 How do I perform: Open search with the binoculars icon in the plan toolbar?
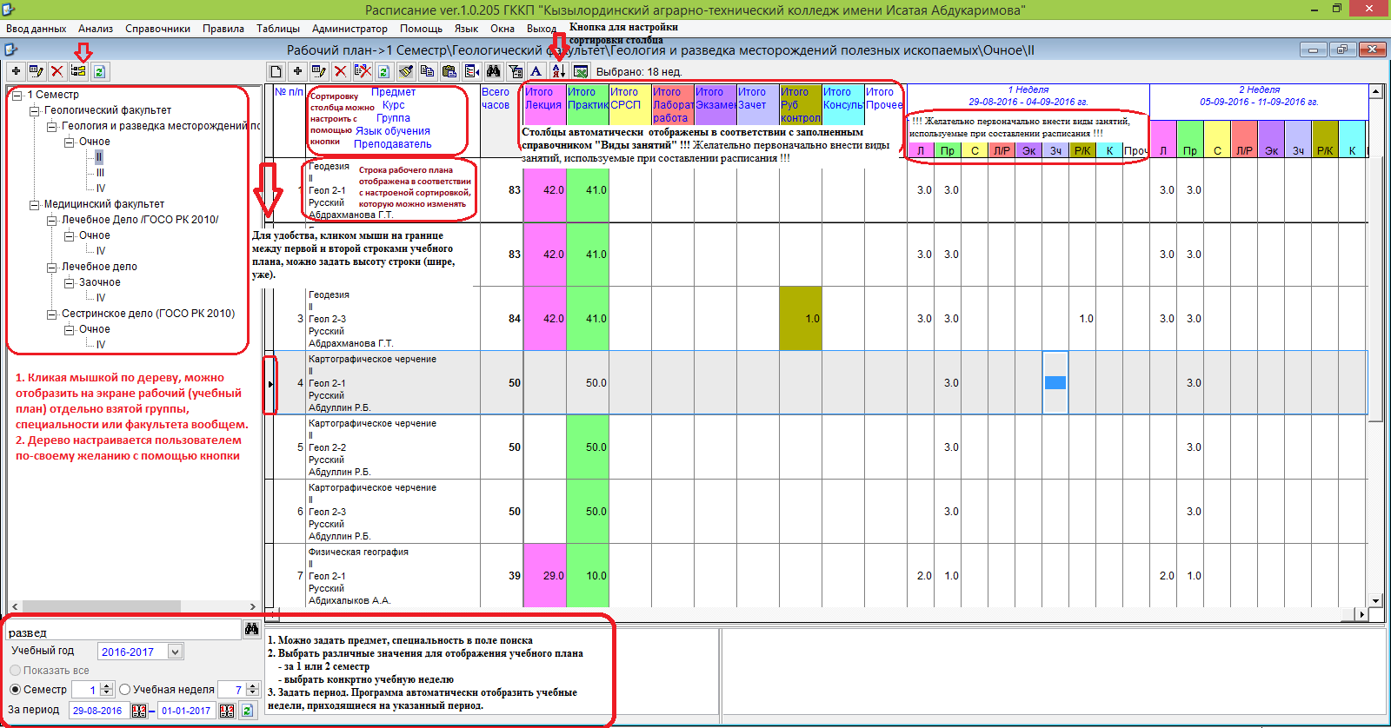[494, 71]
